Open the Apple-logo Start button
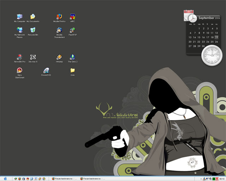Viewport: 226px width, 181px height. [5, 179]
